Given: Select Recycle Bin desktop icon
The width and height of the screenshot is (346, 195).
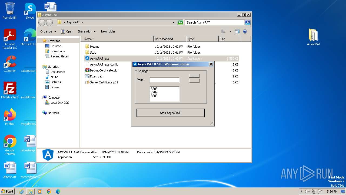Looking at the screenshot, I should [x=10, y=11].
